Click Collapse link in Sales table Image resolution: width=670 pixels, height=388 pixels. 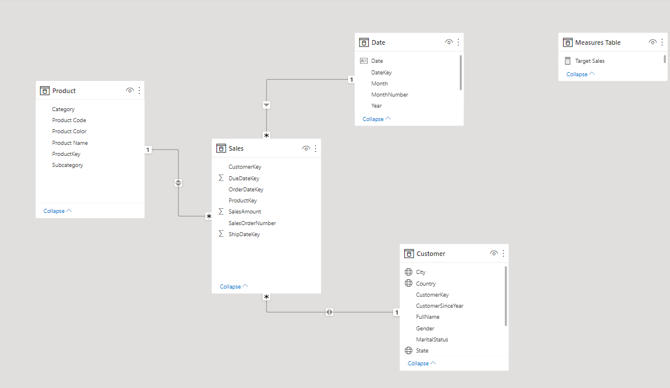234,286
